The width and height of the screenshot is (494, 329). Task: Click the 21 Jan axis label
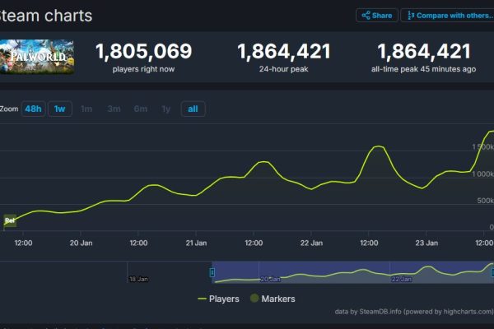tap(196, 243)
